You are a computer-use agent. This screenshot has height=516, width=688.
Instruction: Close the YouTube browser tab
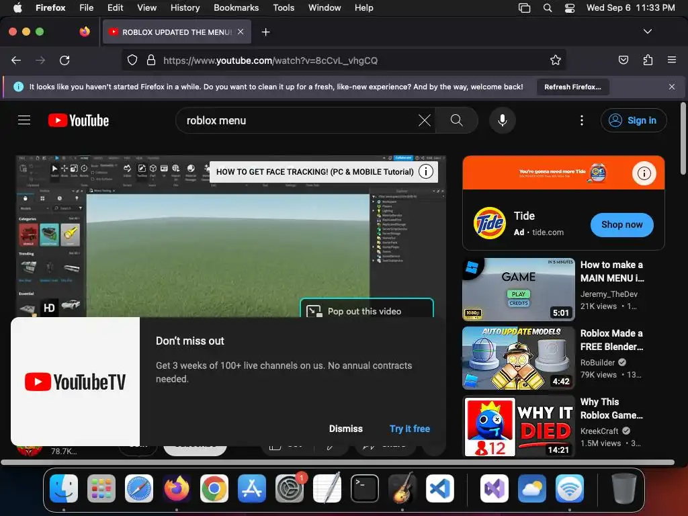pyautogui.click(x=241, y=32)
